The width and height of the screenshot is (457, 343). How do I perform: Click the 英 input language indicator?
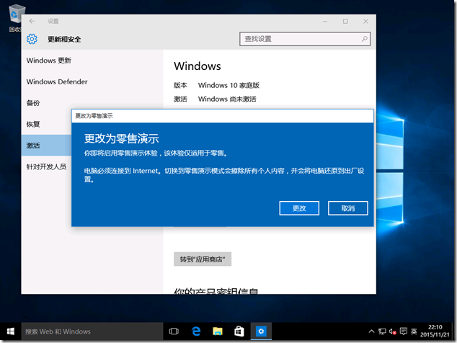(414, 331)
